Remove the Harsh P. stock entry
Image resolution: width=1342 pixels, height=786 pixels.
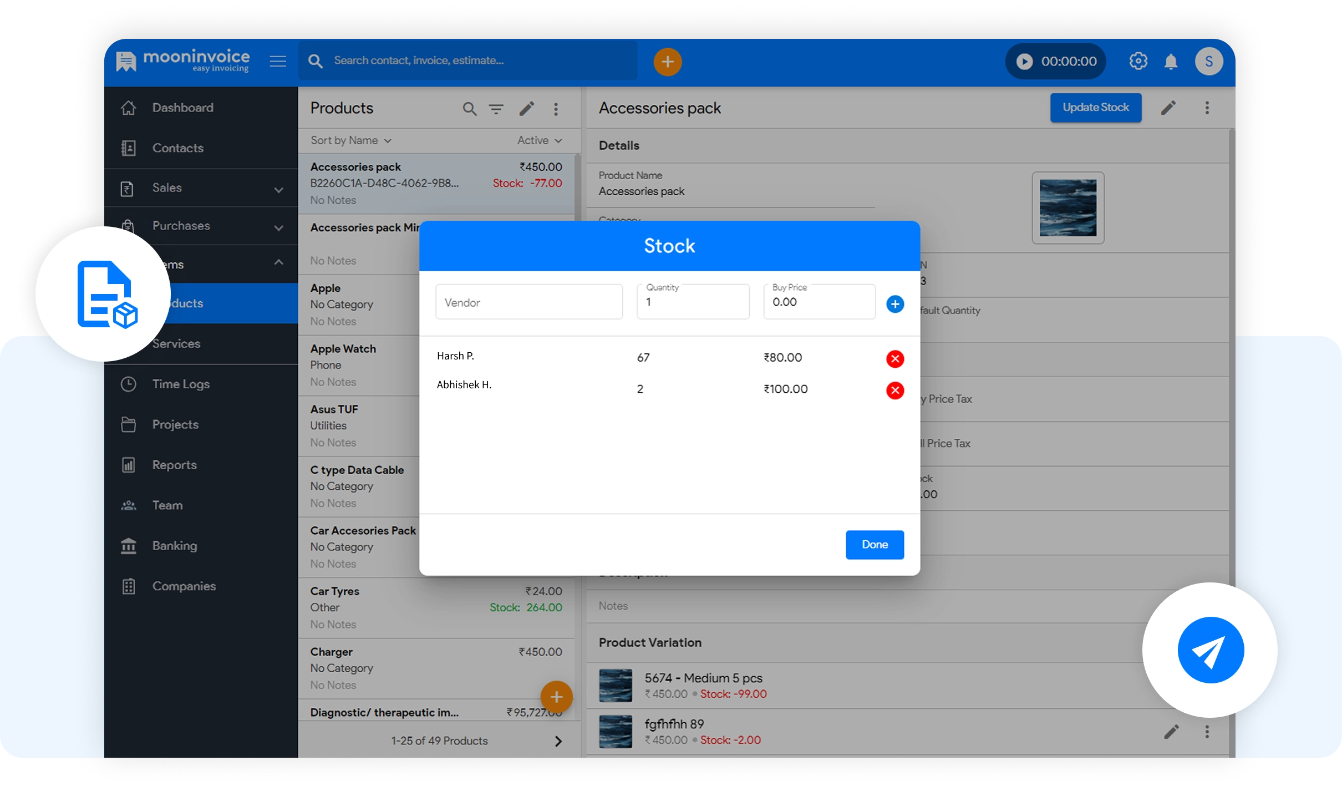coord(894,359)
